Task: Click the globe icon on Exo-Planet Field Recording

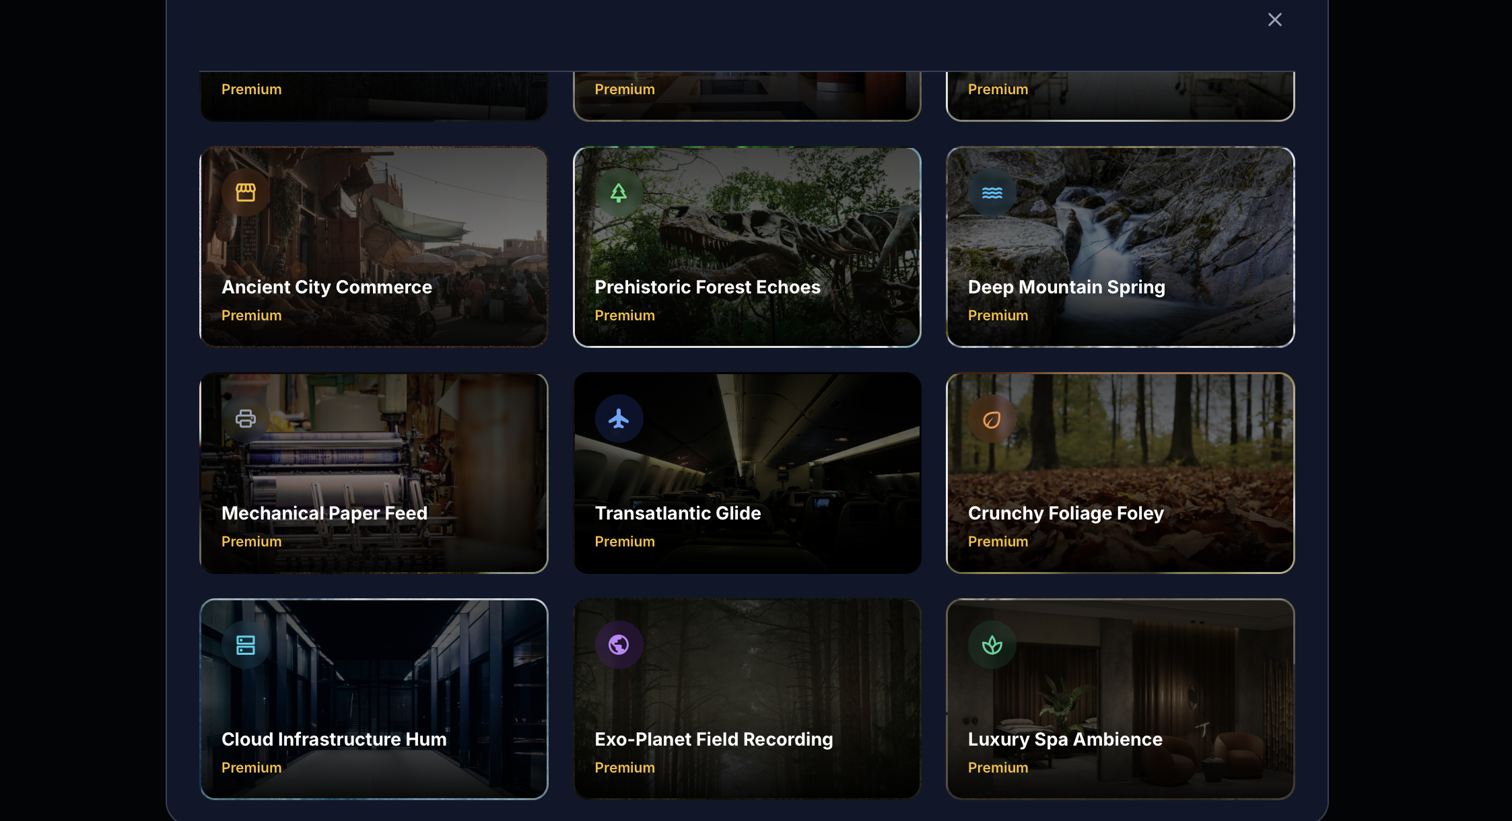Action: [x=619, y=645]
